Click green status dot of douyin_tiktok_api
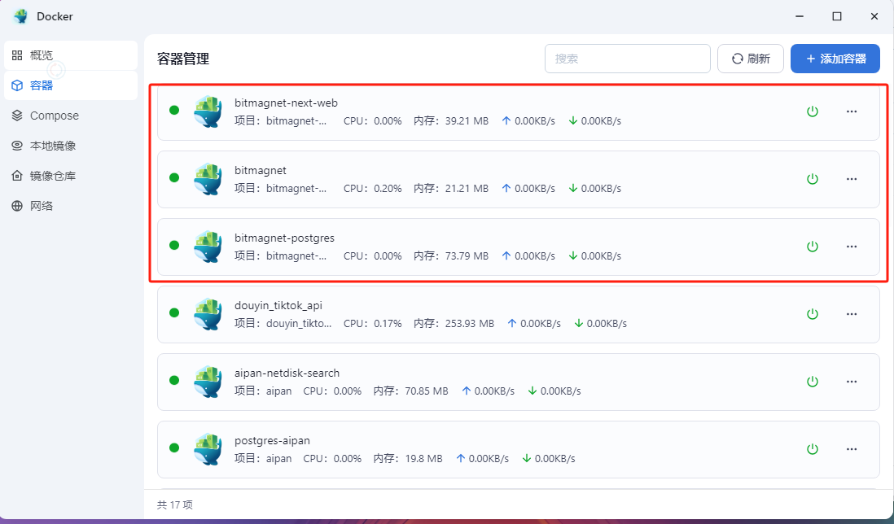This screenshot has width=894, height=524. pos(174,312)
